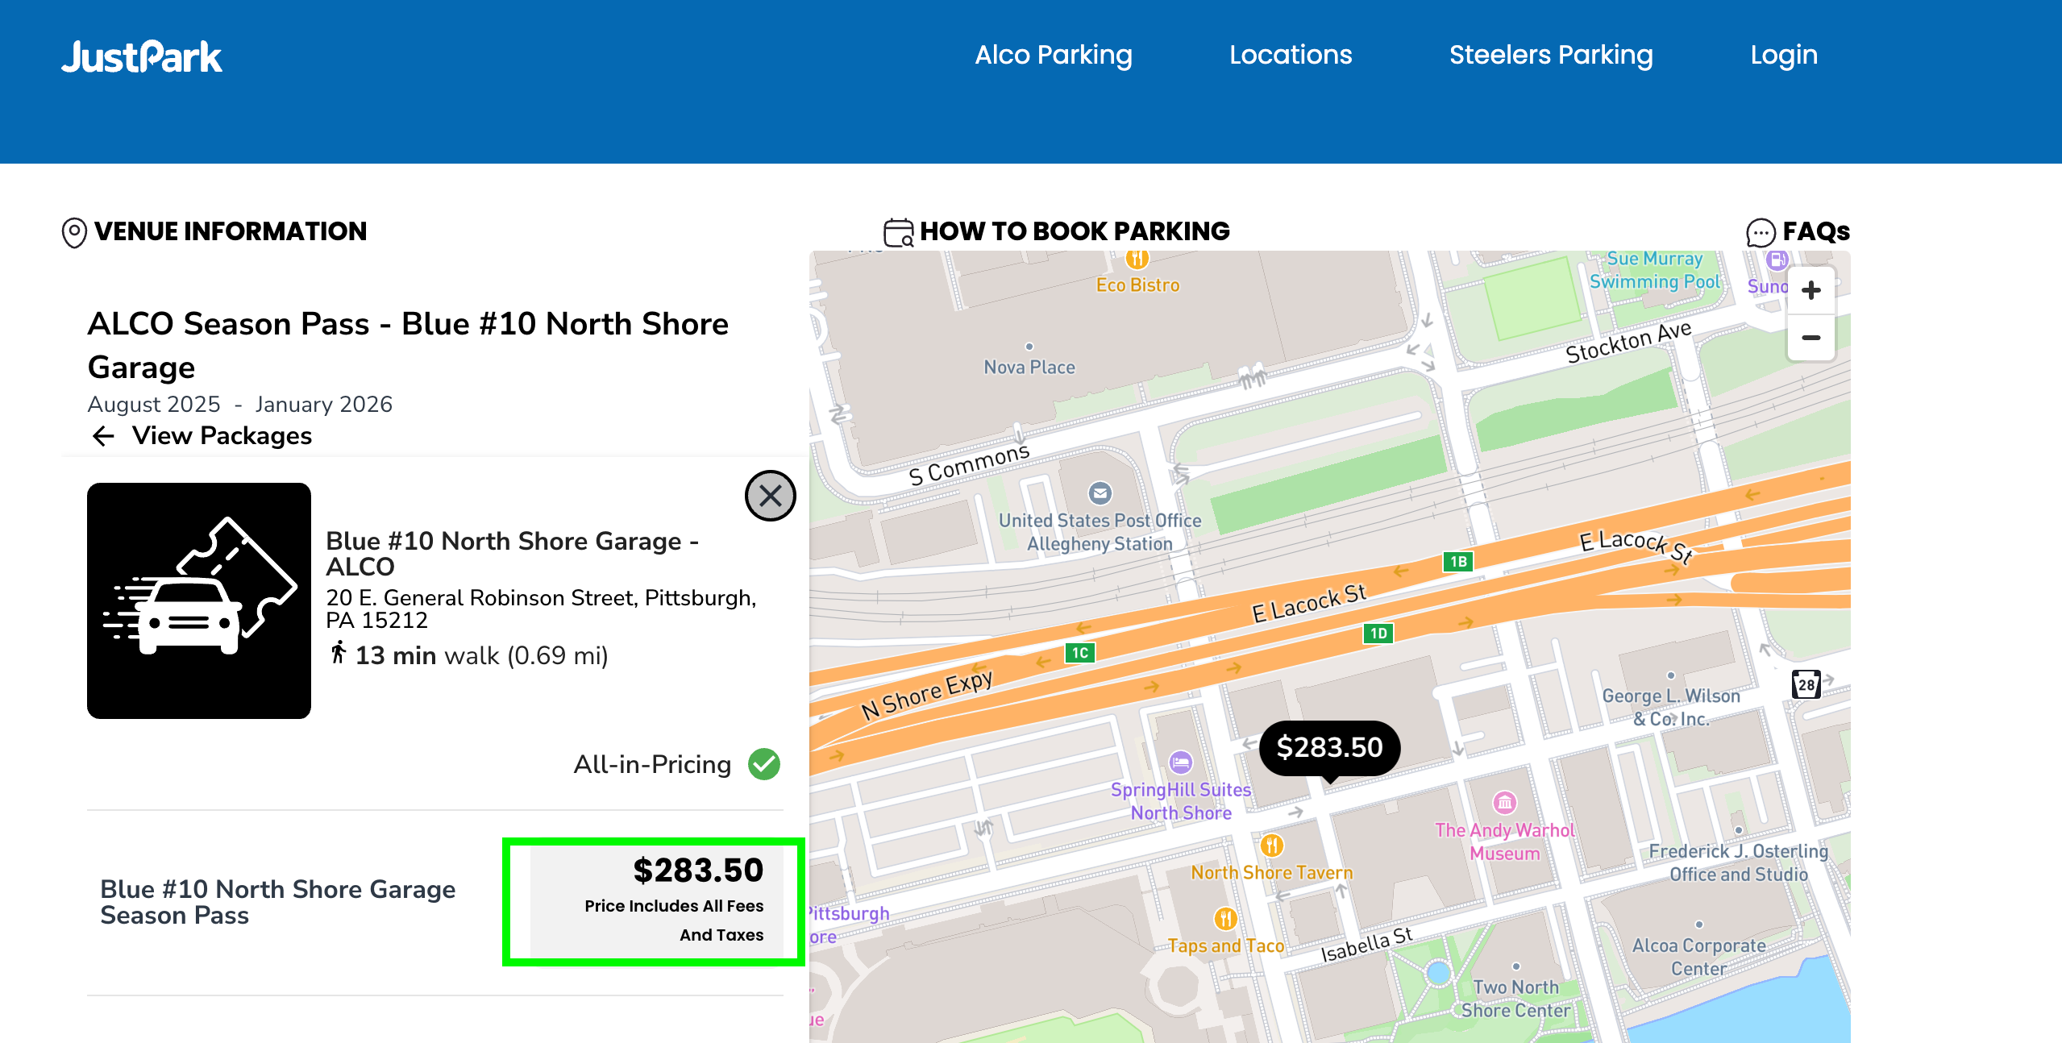Screen dimensions: 2062x1043
Task: Click the August 2025 - January 2026 dates
Action: [239, 404]
